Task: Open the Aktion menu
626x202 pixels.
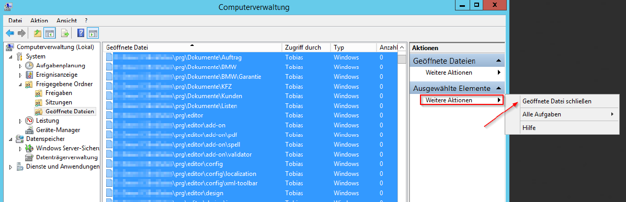Action: click(39, 20)
